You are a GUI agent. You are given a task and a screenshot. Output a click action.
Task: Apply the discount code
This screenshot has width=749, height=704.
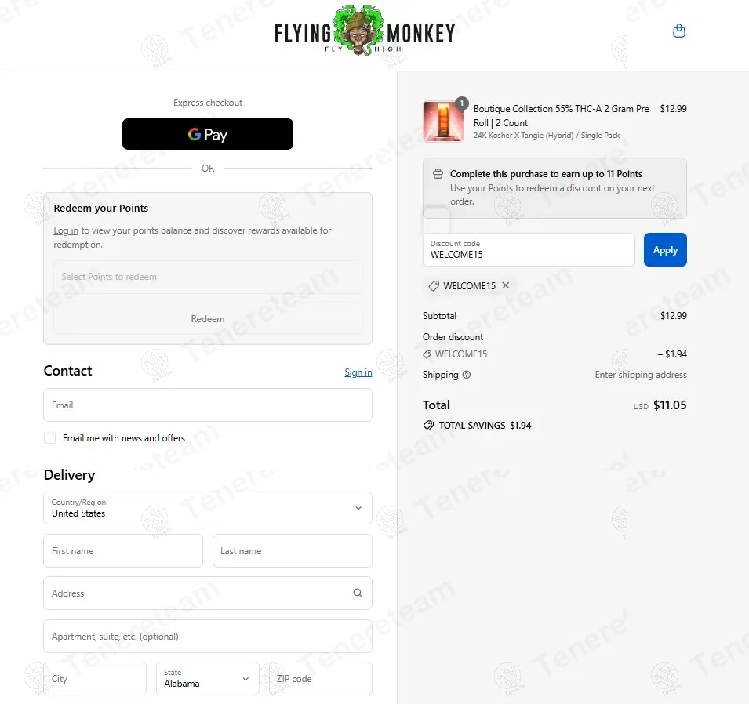tap(665, 250)
